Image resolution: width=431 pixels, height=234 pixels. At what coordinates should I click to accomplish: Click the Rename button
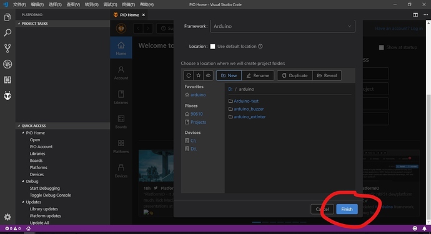coord(257,76)
